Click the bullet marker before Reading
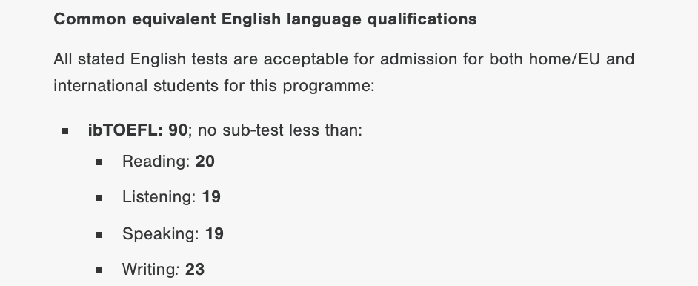698x286 pixels. (99, 162)
